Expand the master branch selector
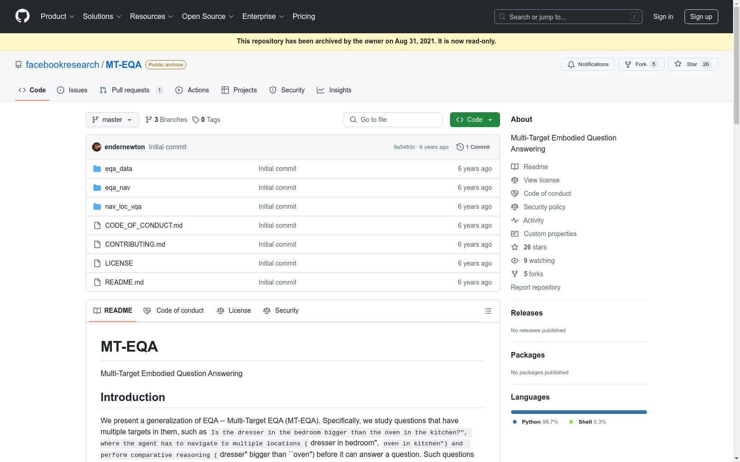Viewport: 740px width, 462px height. click(x=112, y=120)
